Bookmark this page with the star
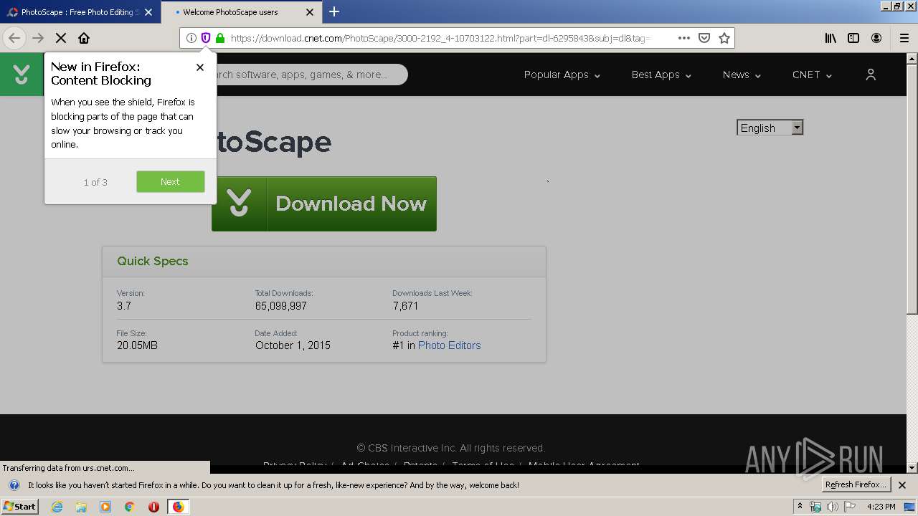The height and width of the screenshot is (516, 918). pyautogui.click(x=724, y=38)
